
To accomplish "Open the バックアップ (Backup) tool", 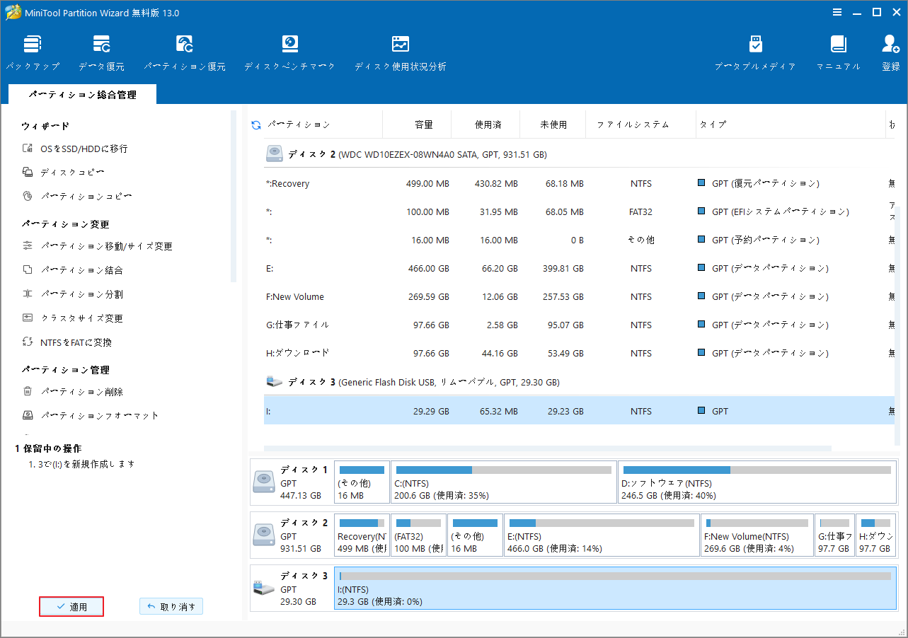I will click(x=33, y=52).
